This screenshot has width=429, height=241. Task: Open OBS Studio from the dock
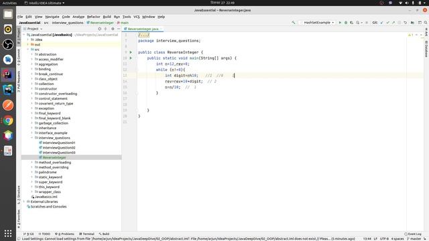(x=8, y=44)
